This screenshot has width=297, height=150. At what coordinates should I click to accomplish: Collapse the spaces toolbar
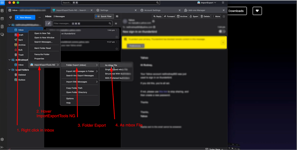(x=2, y=147)
